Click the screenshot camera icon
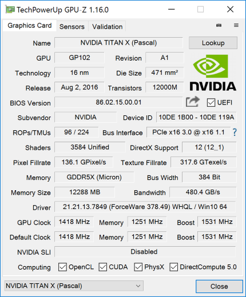Viewport: 246px width, 297px height. (x=219, y=25)
